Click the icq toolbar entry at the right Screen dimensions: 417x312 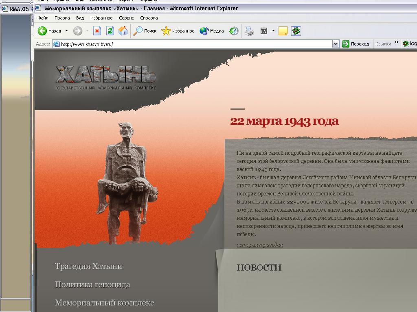click(410, 44)
